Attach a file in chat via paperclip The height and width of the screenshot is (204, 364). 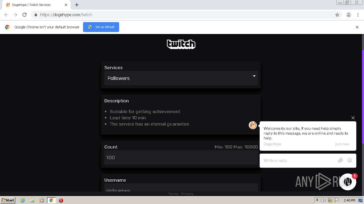340,160
